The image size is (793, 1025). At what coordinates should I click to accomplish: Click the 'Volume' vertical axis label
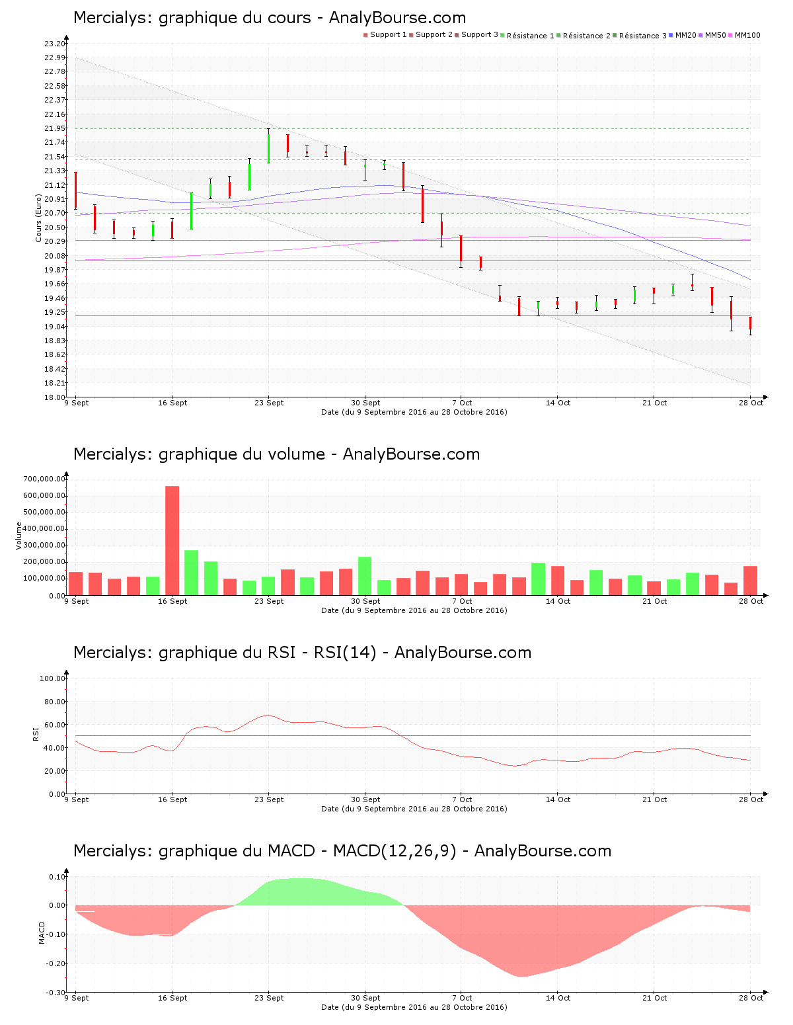[x=19, y=536]
